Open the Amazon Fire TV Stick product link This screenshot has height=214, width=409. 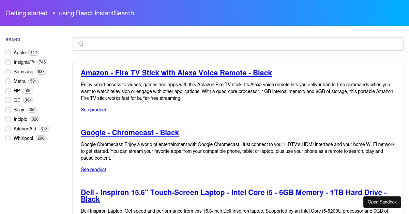(x=176, y=73)
